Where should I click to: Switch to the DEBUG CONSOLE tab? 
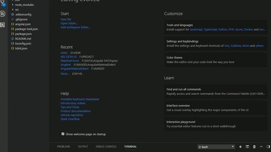(106, 147)
